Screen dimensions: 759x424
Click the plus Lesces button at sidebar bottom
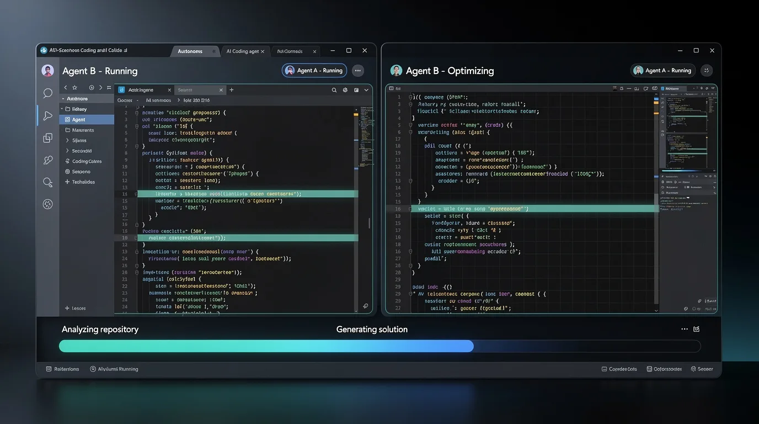pos(75,308)
